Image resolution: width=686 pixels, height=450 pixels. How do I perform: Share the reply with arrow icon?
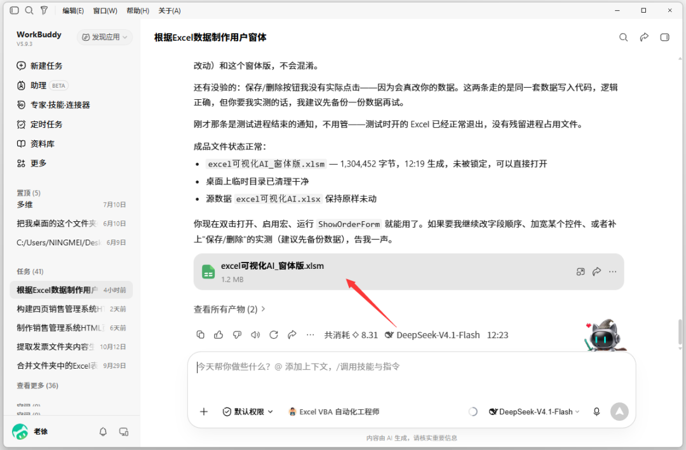point(292,335)
